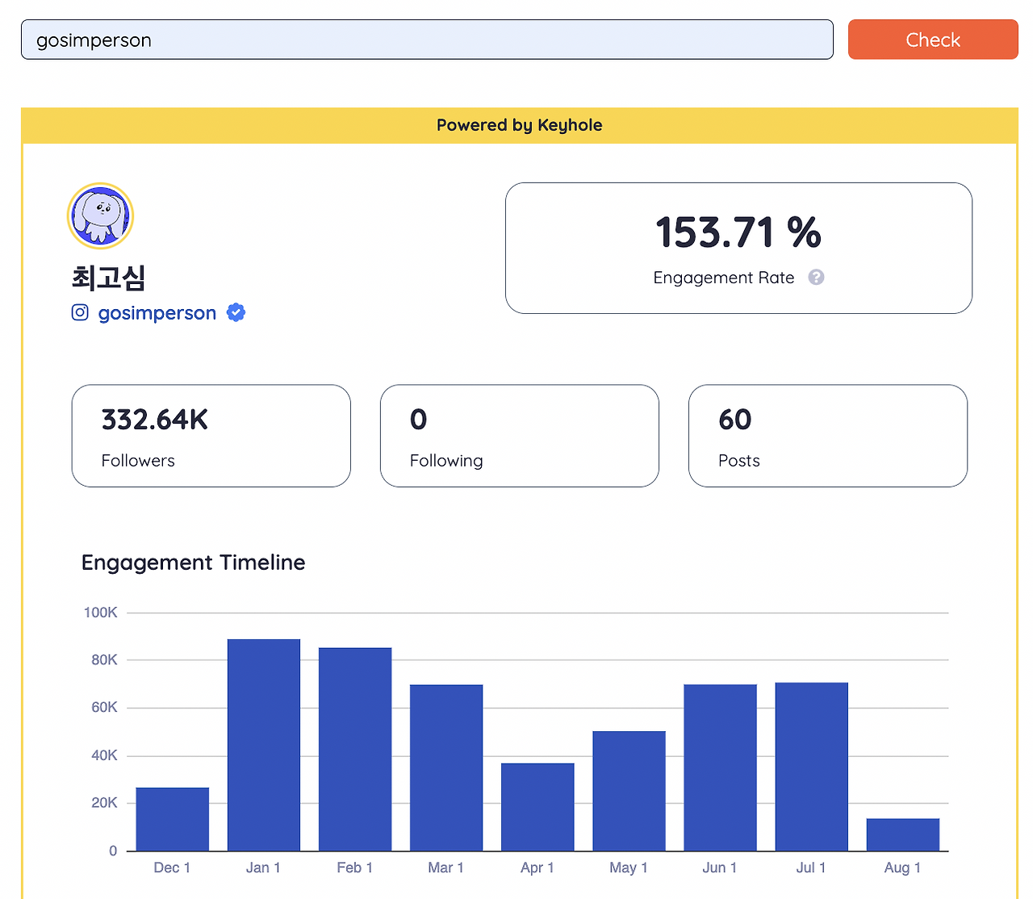Click the Instagram logo icon
1033x899 pixels.
pos(80,312)
